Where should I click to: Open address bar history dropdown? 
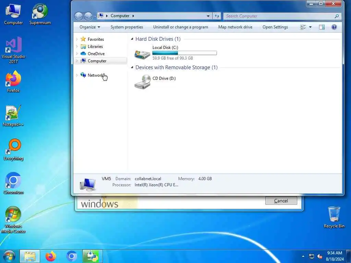point(208,16)
